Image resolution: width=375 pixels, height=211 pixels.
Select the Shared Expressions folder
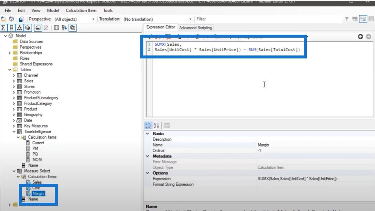click(36, 64)
